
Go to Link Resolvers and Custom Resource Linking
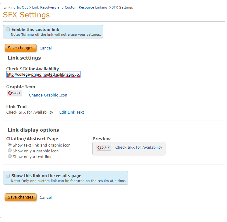tap(70, 7)
